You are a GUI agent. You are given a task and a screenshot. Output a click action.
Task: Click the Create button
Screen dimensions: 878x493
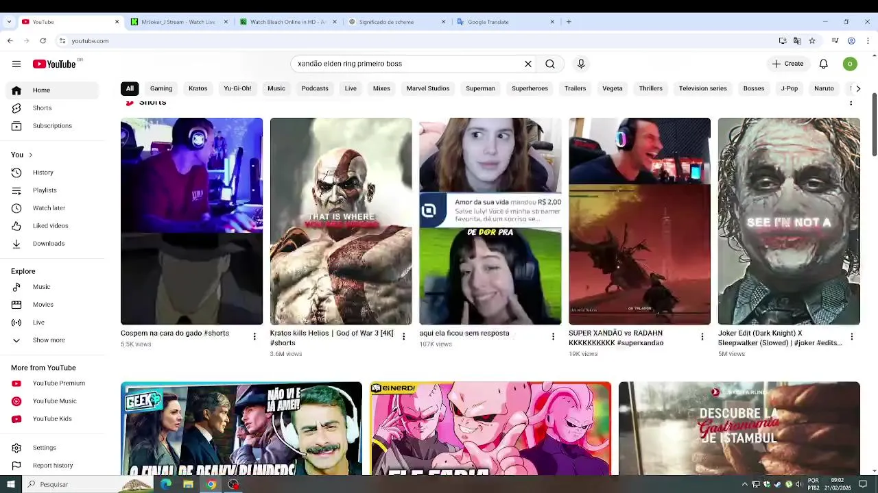(787, 64)
